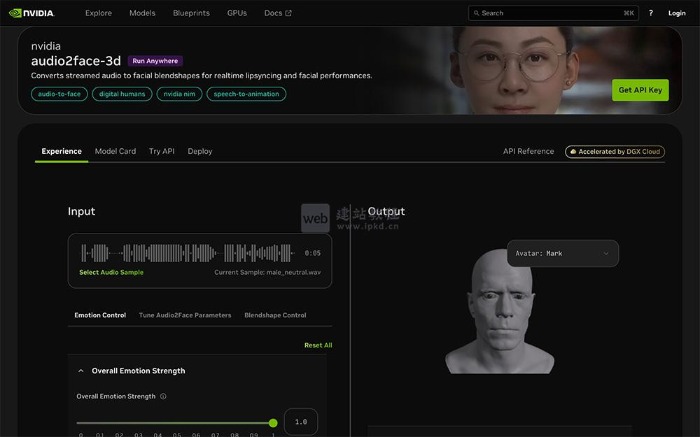Screen dimensions: 700x437
Task: Open help via the question mark icon
Action: [x=650, y=13]
